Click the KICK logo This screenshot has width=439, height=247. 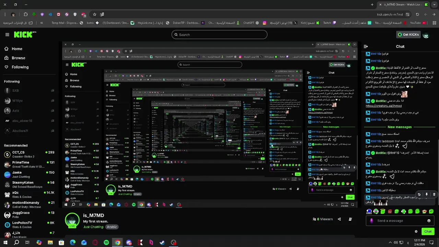point(25,34)
